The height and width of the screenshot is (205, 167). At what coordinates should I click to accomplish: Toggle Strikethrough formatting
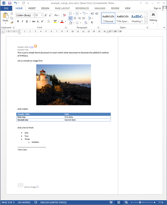34,21
